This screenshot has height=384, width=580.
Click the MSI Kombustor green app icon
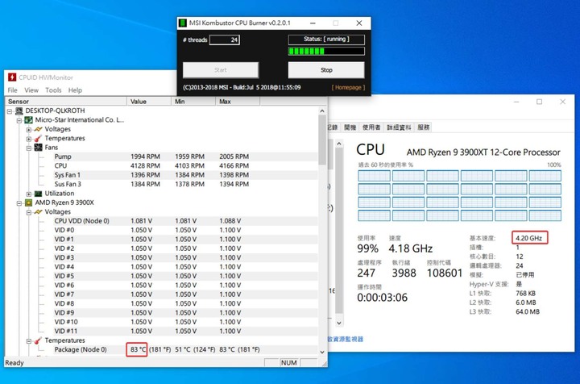[182, 23]
